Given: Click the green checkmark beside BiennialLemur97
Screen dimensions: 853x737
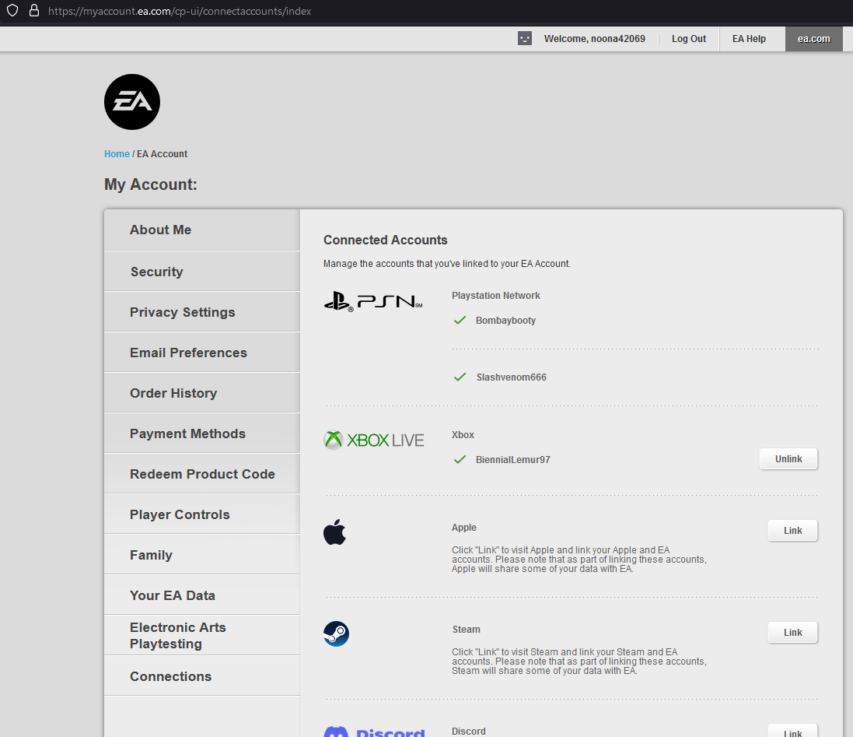Looking at the screenshot, I should (460, 459).
